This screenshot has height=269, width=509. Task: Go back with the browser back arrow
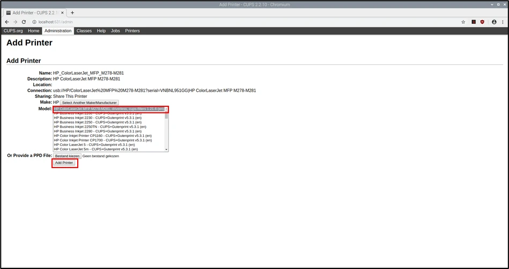click(7, 22)
